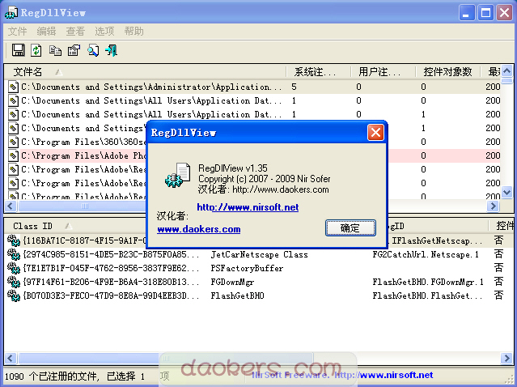Close the About RegDllView dialog
This screenshot has height=387, width=517.
click(375, 133)
